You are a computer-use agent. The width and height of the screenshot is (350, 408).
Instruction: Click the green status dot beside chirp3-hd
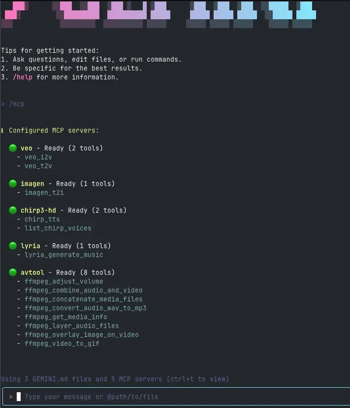coord(13,210)
